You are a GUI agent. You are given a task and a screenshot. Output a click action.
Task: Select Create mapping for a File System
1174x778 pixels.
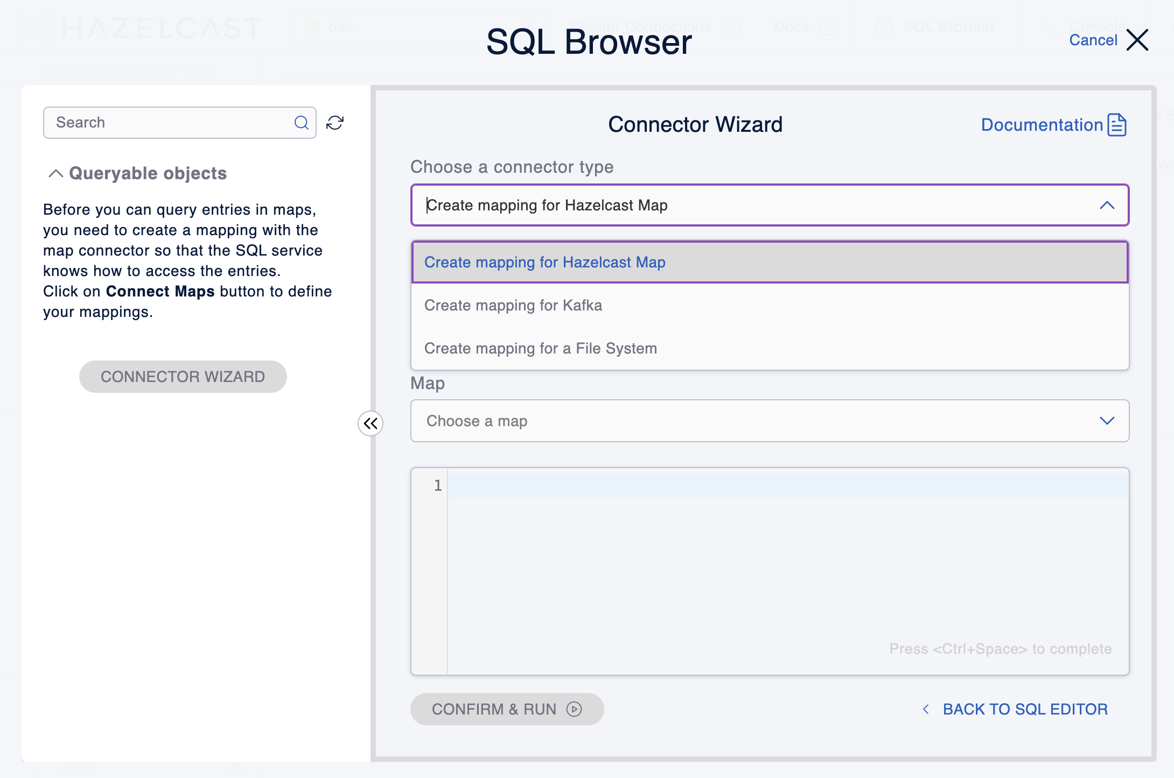[541, 348]
